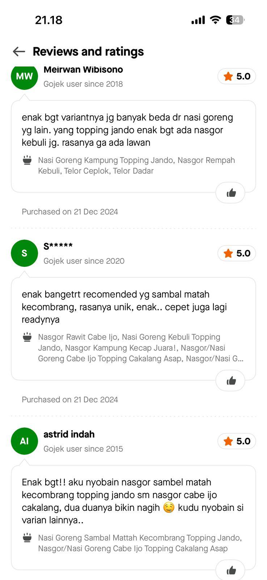This screenshot has width=267, height=580.
Task: Tap Nasi Goreng Kampung Topping Jando order items
Action: pyautogui.click(x=136, y=165)
